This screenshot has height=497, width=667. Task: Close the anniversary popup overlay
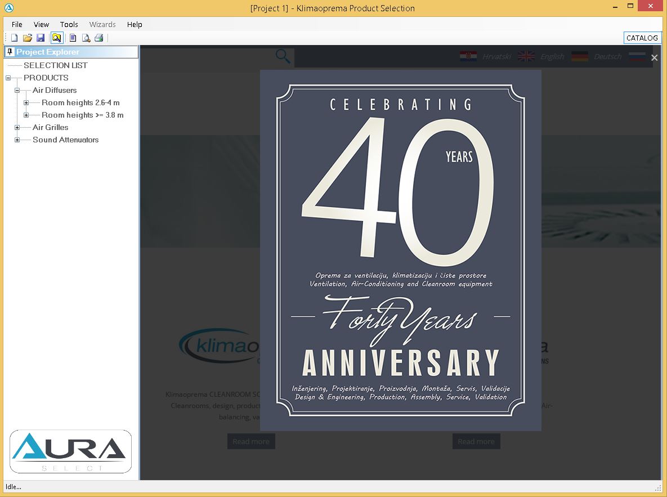(654, 57)
